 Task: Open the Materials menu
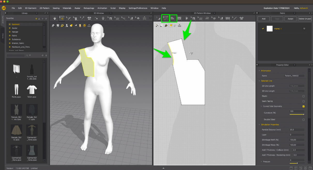[67, 8]
